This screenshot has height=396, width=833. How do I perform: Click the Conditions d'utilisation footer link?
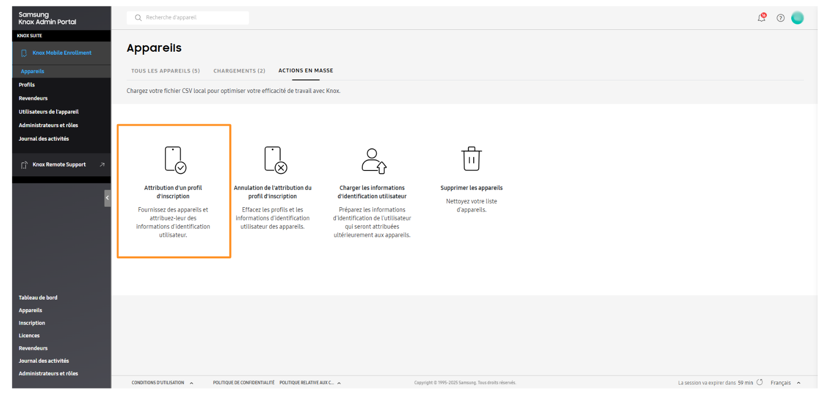point(158,383)
